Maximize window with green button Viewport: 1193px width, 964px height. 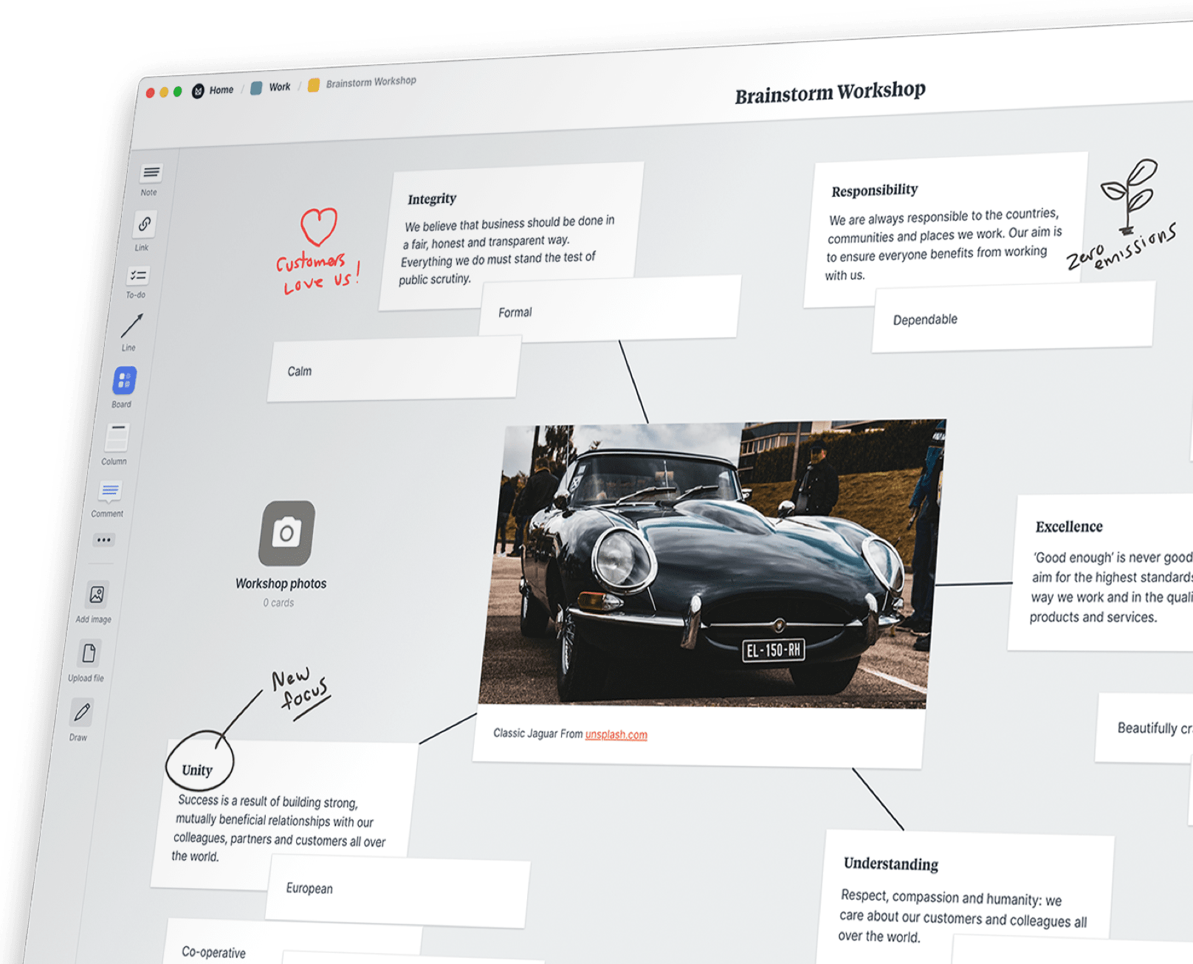(177, 92)
